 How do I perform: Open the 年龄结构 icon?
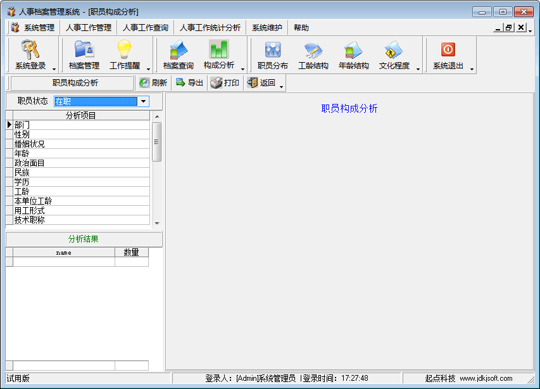pos(353,49)
